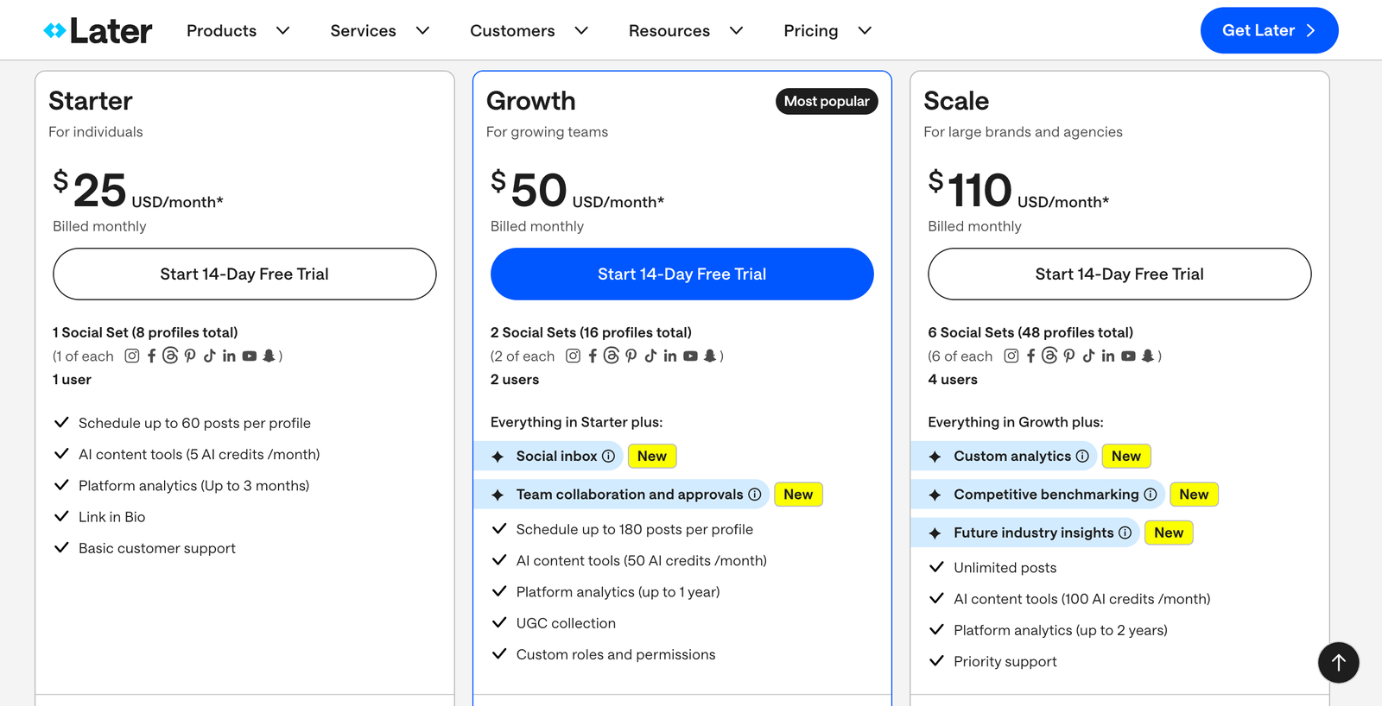Click the scroll-to-top arrow button
This screenshot has height=706, width=1382.
[1338, 663]
